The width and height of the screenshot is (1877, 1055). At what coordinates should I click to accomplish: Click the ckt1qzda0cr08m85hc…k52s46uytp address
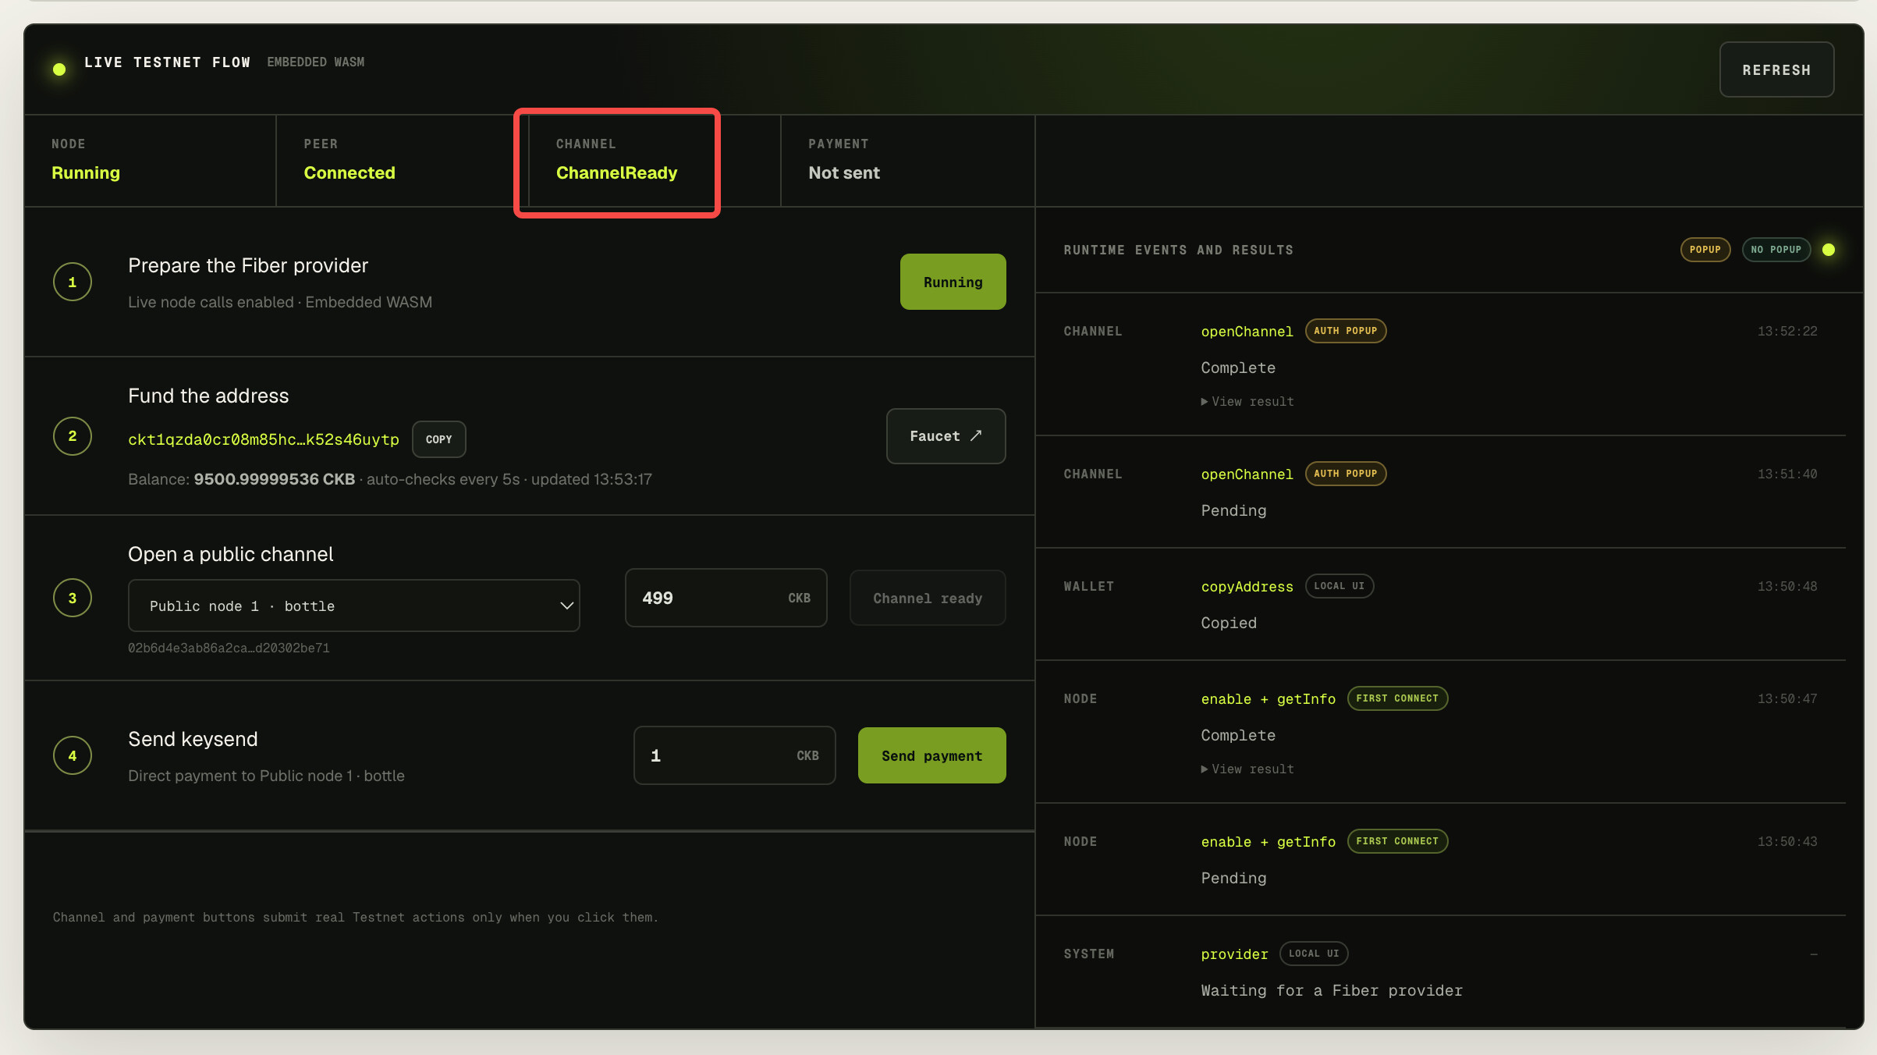click(x=264, y=439)
